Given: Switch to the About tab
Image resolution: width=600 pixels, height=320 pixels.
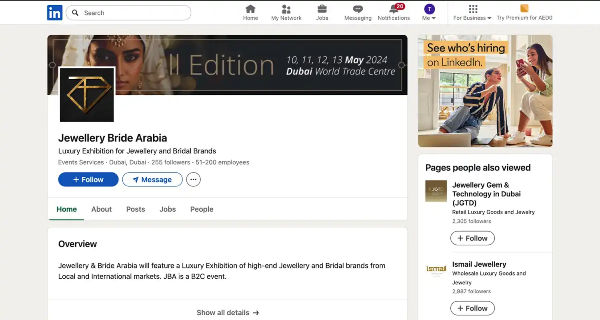Looking at the screenshot, I should (x=101, y=209).
